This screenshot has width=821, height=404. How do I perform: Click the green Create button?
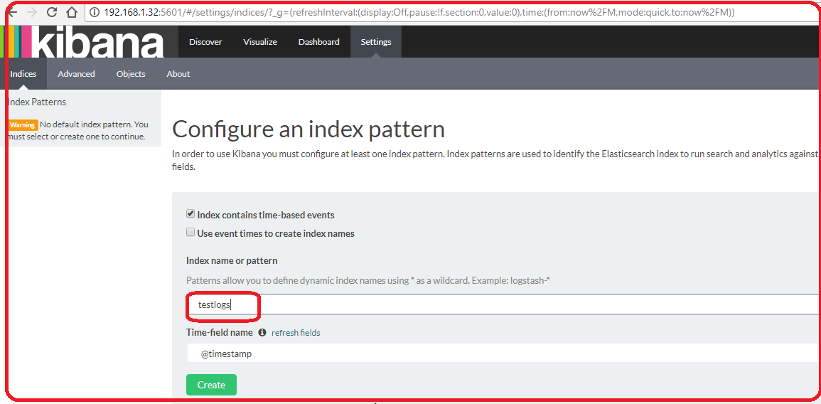212,385
